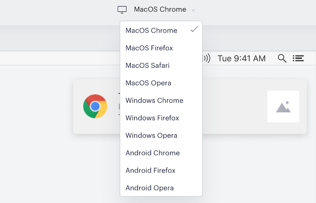Viewport: 316px width, 203px height.
Task: Choose Android Chrome preview
Action: (161, 153)
